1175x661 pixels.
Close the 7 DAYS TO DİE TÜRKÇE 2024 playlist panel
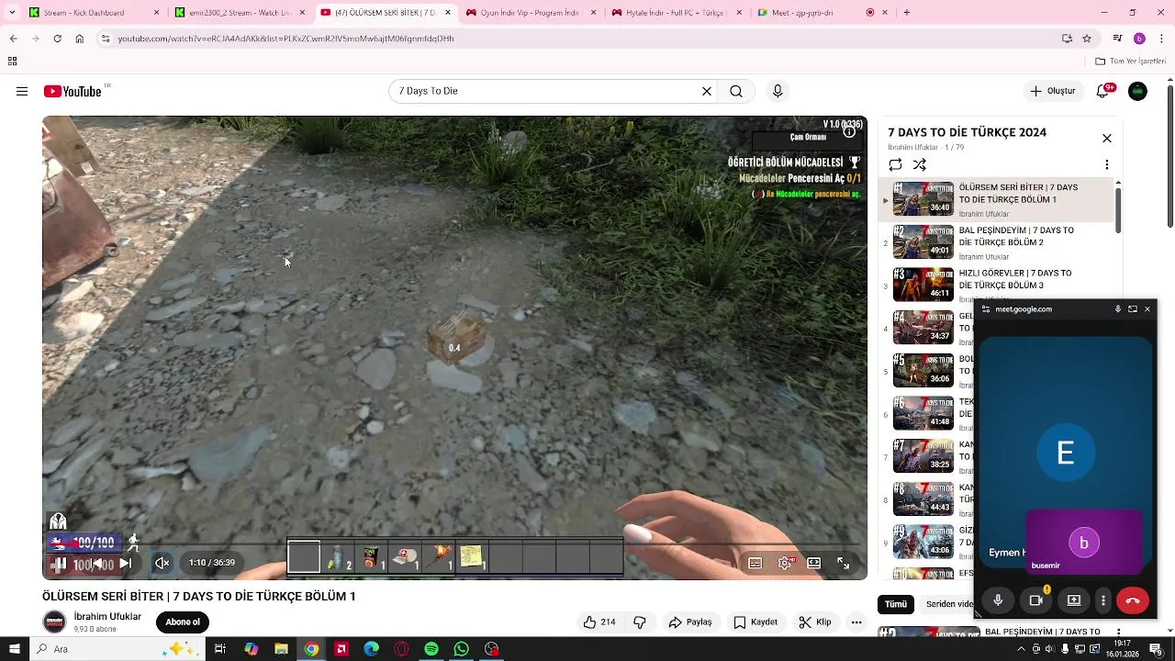coord(1107,138)
